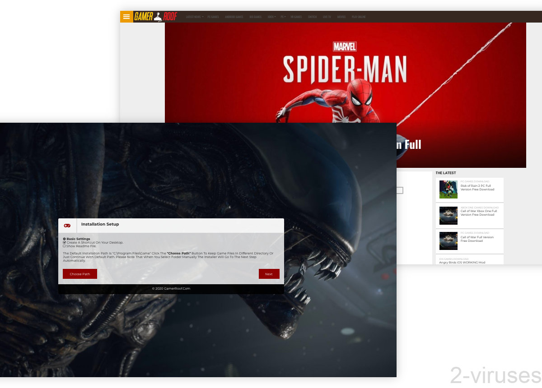Open PC Games in the website nav bar
542x388 pixels.
click(213, 17)
